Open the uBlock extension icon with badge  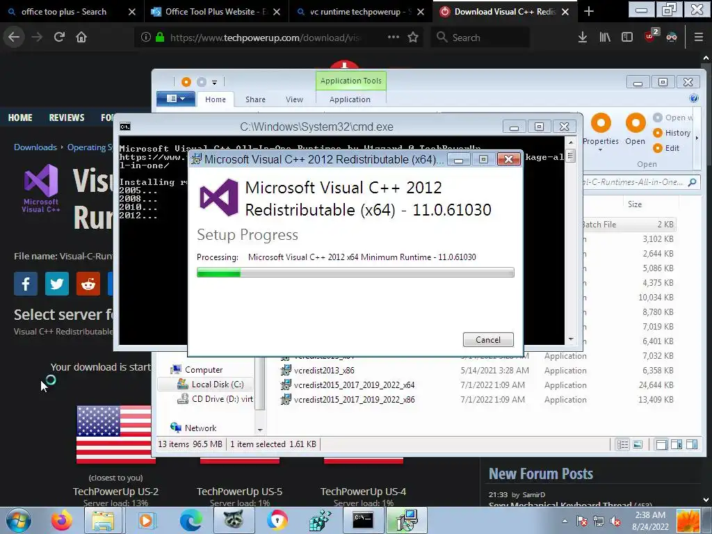pos(651,36)
